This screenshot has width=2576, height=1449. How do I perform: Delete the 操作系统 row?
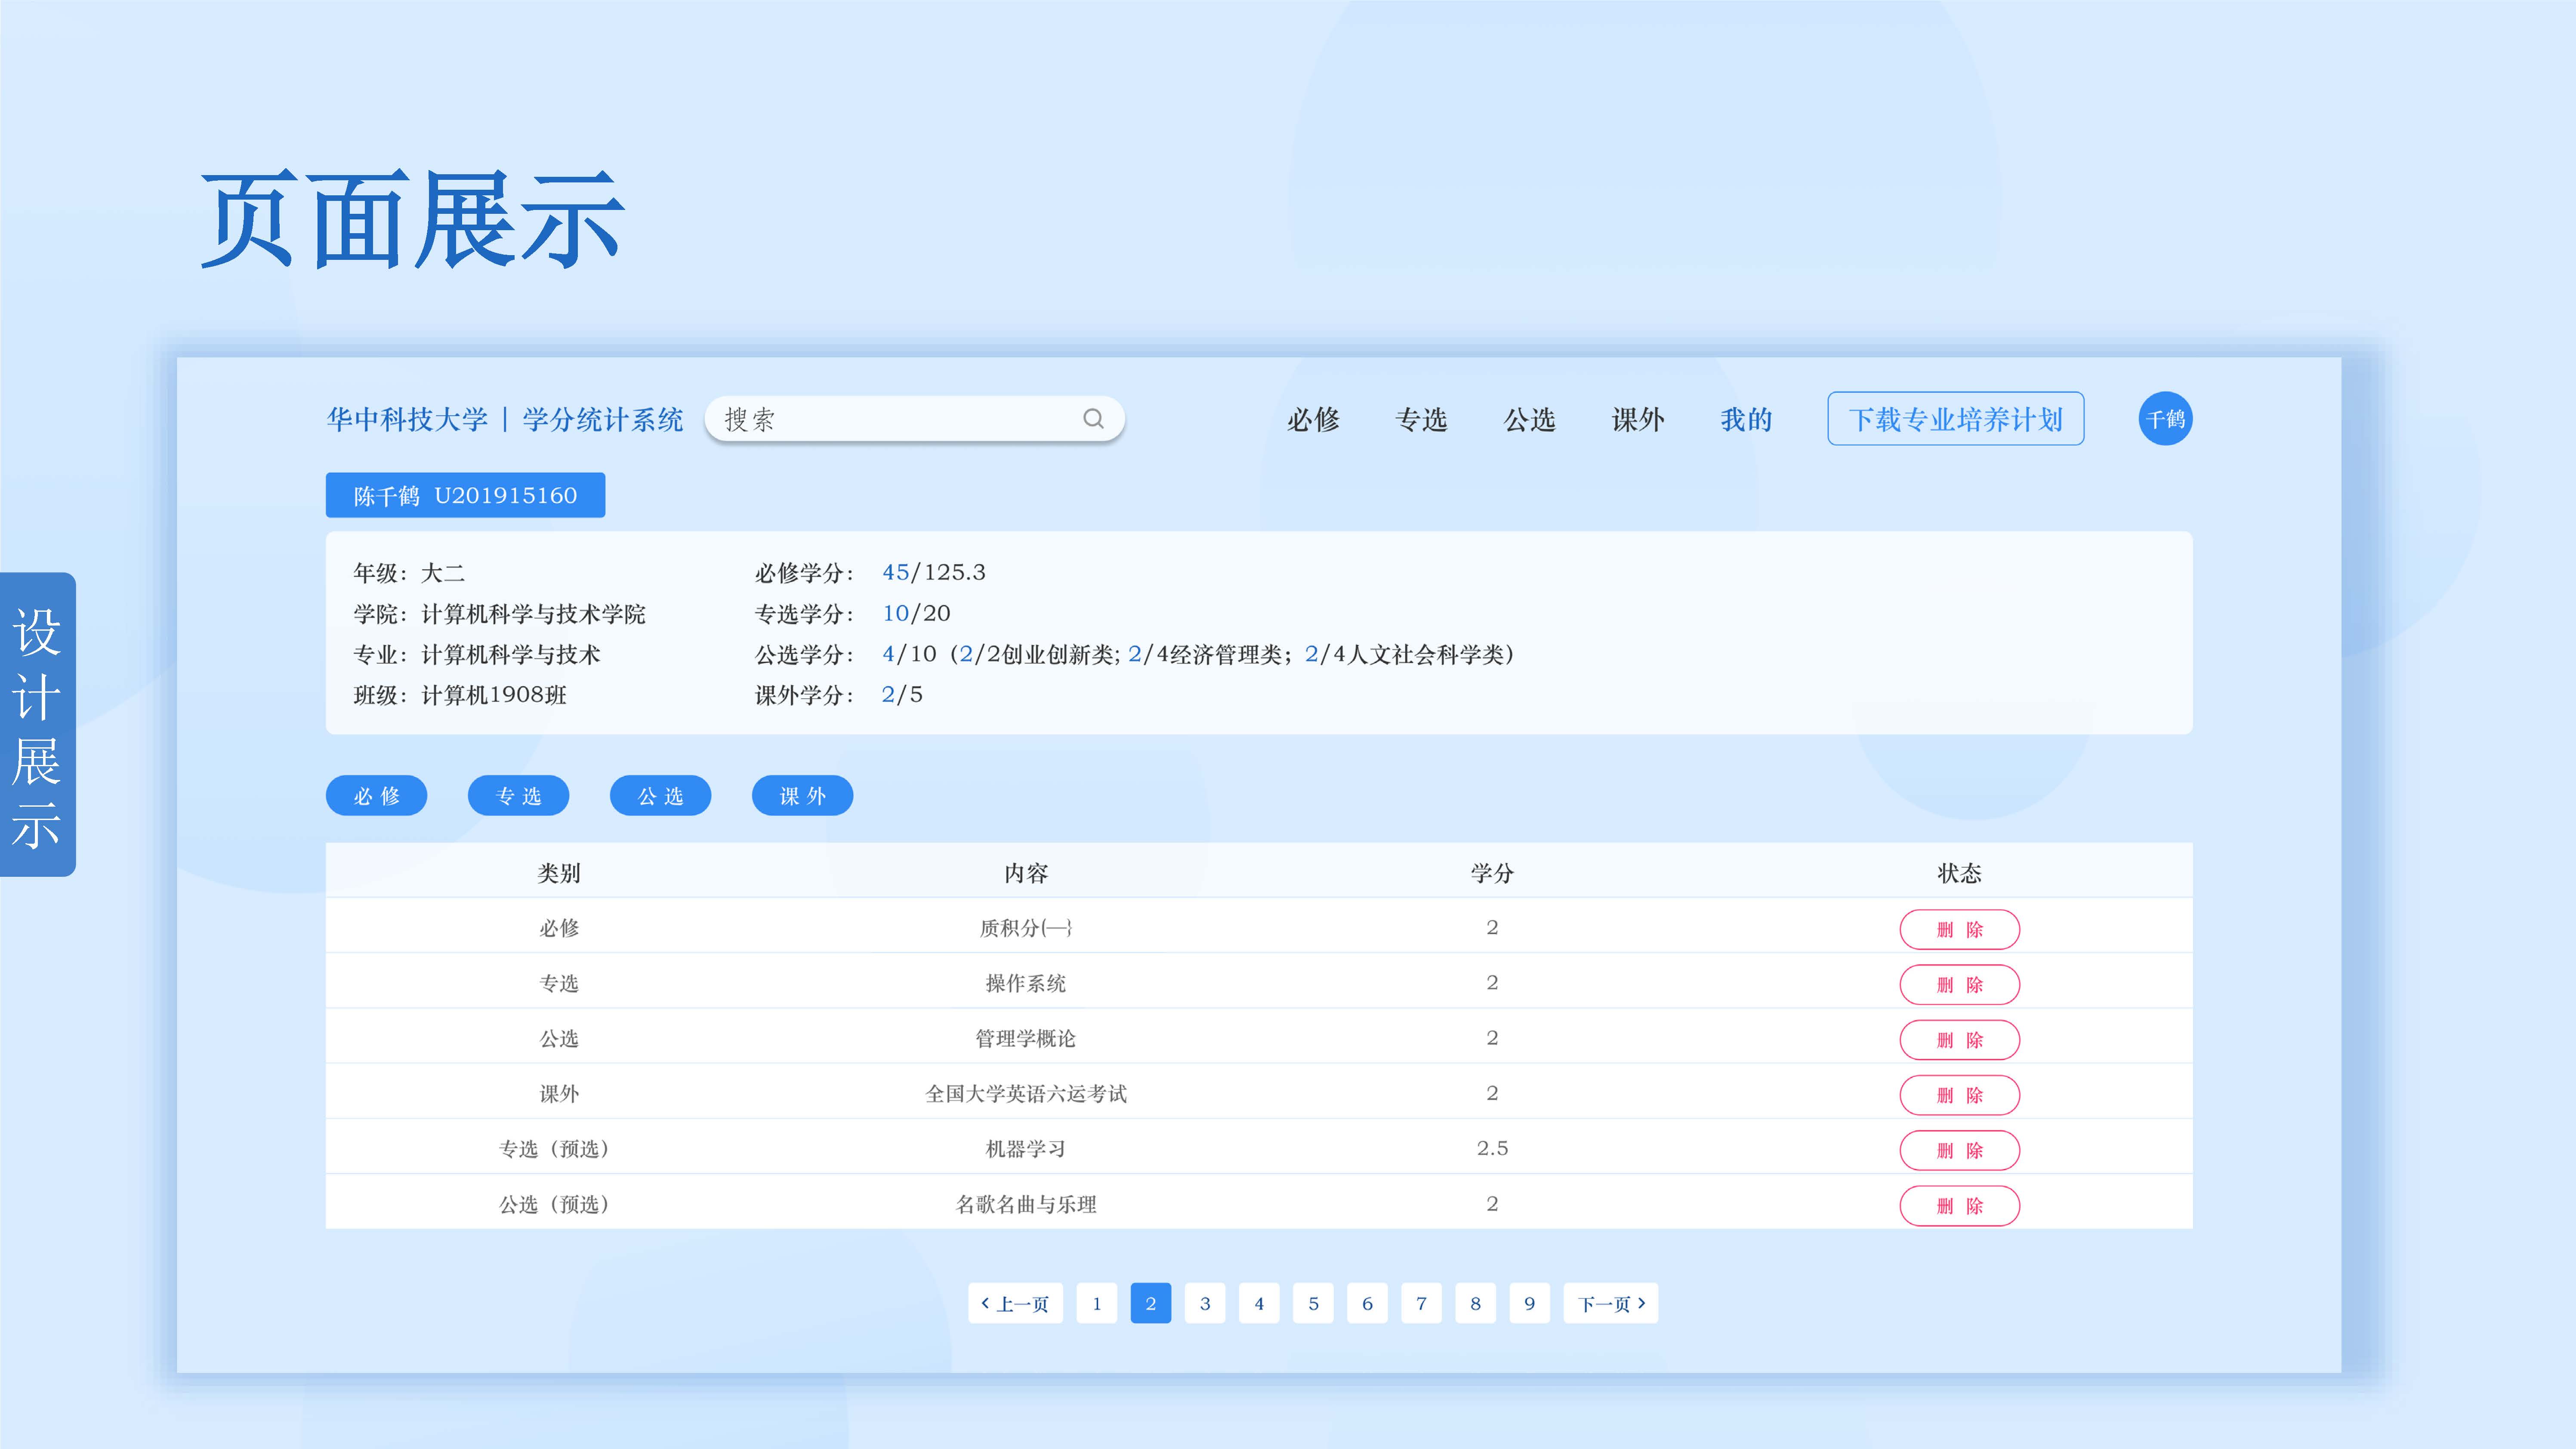1959,984
